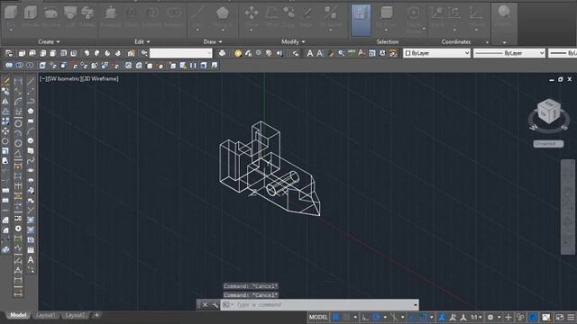Viewport: 577px width, 324px height.
Task: Open the SW Isometric view controls menu
Action: (x=64, y=79)
